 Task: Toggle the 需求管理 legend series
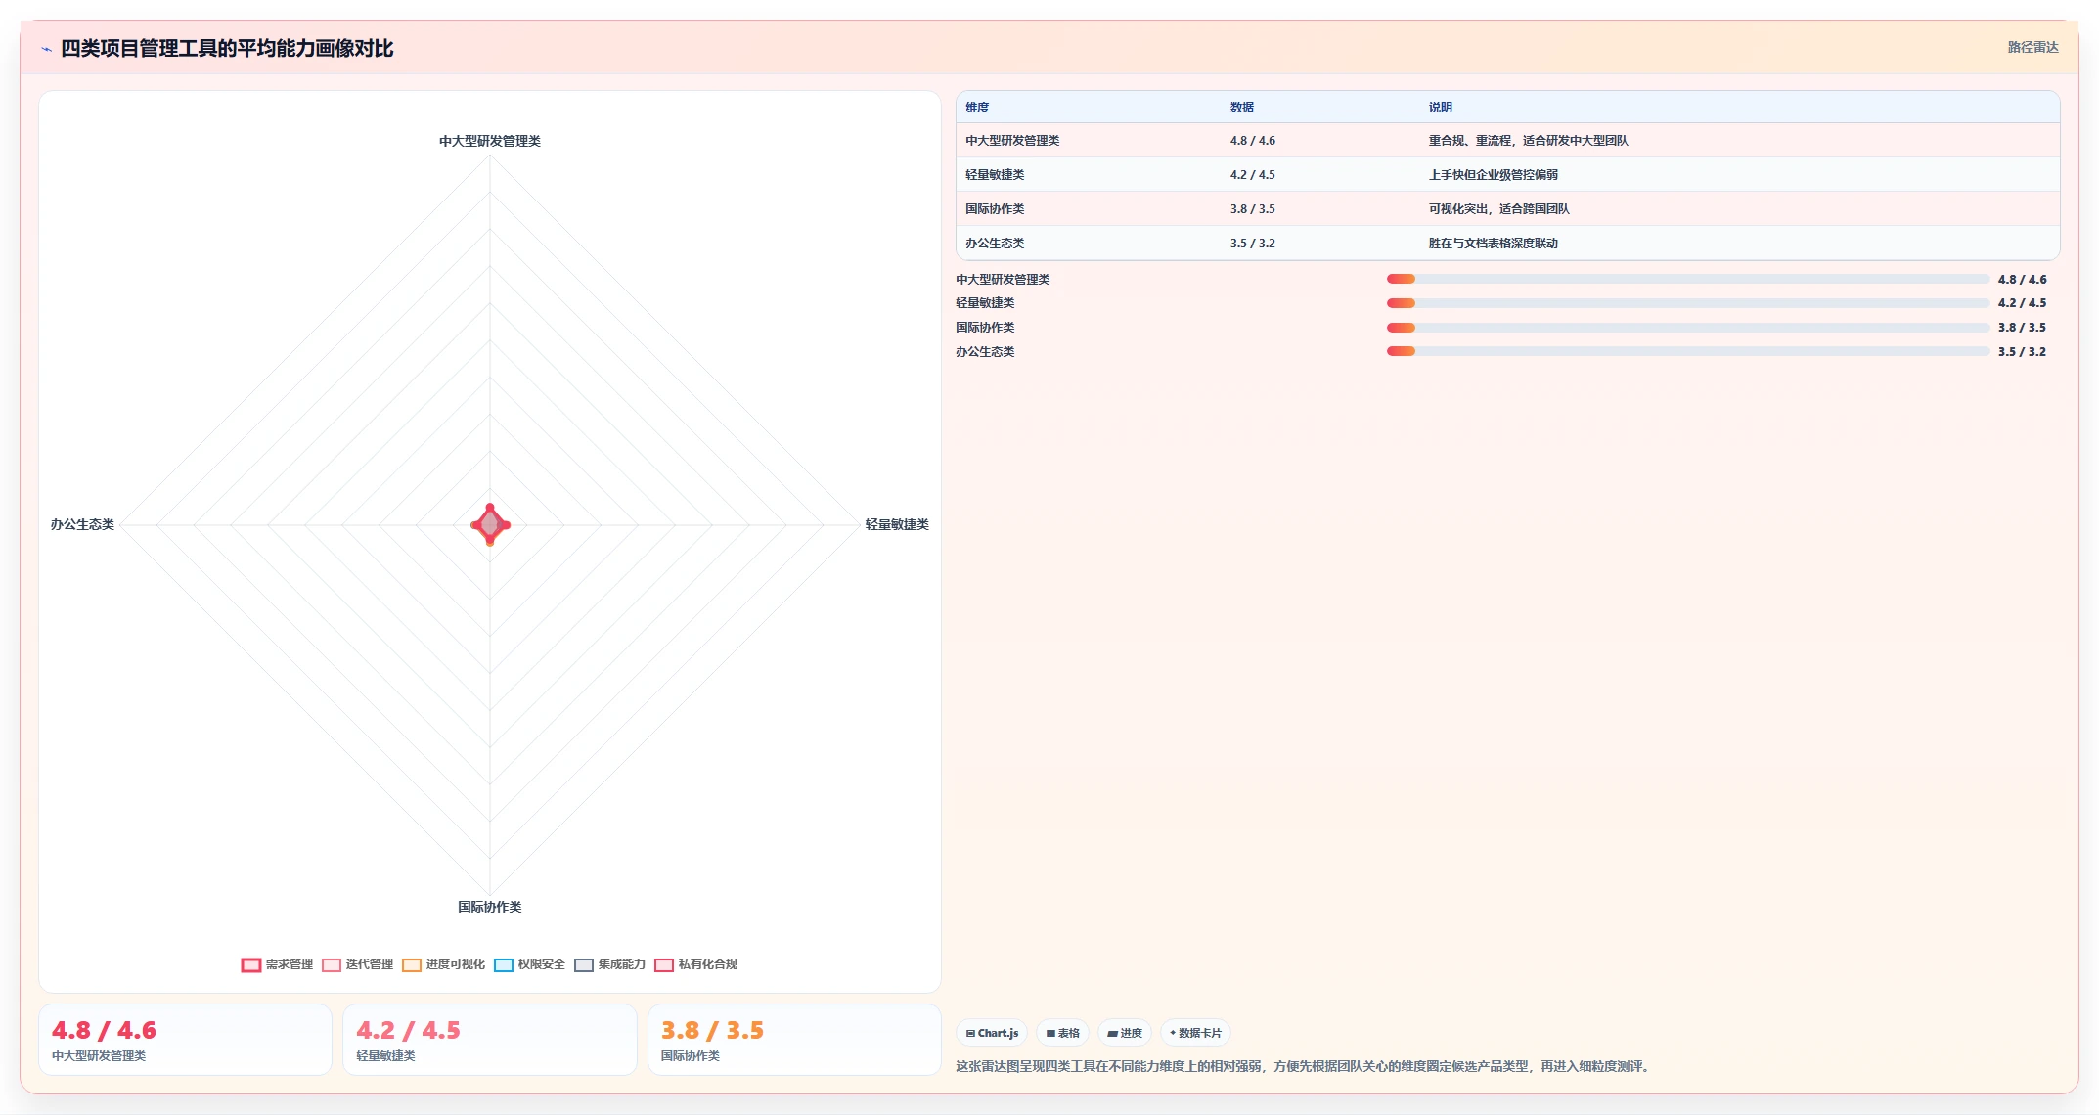278,964
